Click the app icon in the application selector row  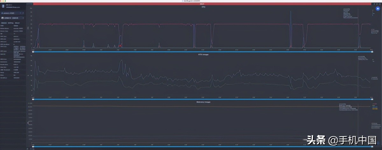(x=3, y=18)
